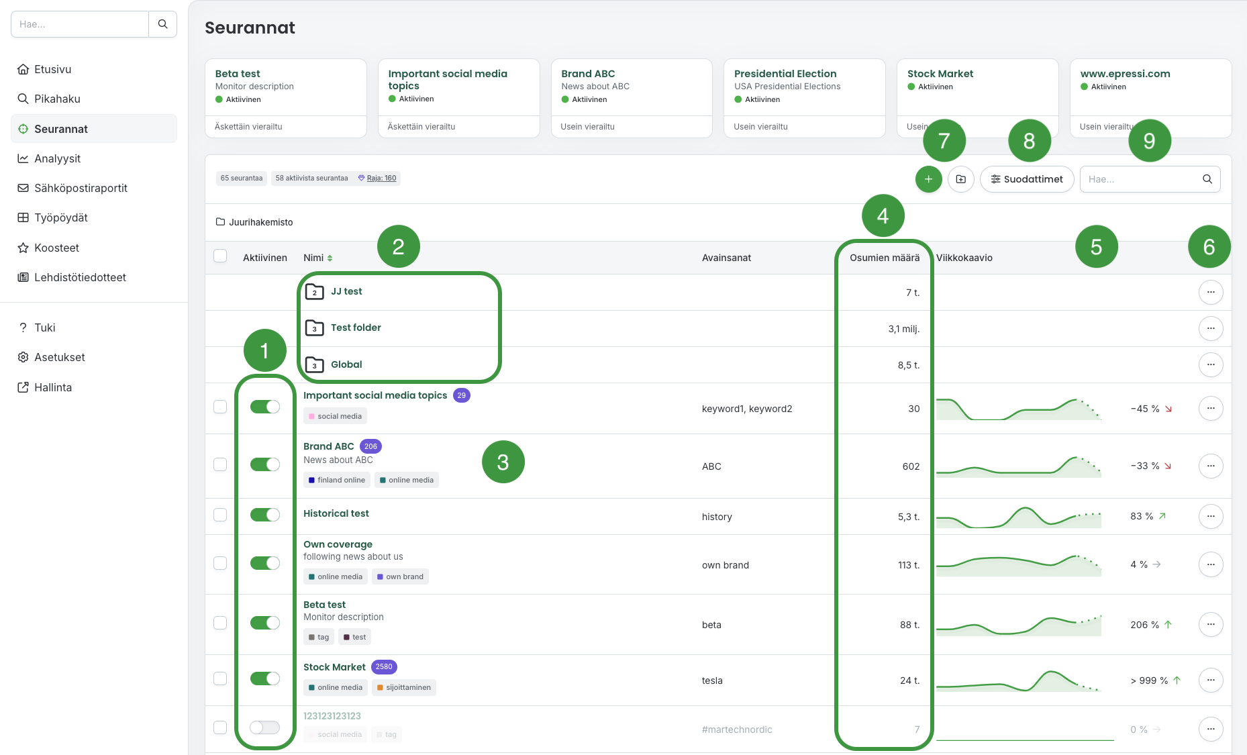Open more options for Test folder row
This screenshot has height=755, width=1247.
pyautogui.click(x=1210, y=328)
